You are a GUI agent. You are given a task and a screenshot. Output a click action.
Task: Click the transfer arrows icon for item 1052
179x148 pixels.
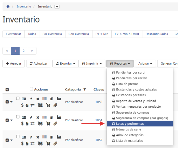[33, 144]
